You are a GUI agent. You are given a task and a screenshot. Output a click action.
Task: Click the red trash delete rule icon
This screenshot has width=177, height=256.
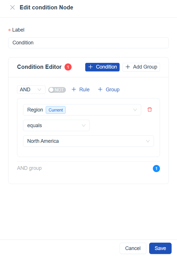(x=150, y=110)
